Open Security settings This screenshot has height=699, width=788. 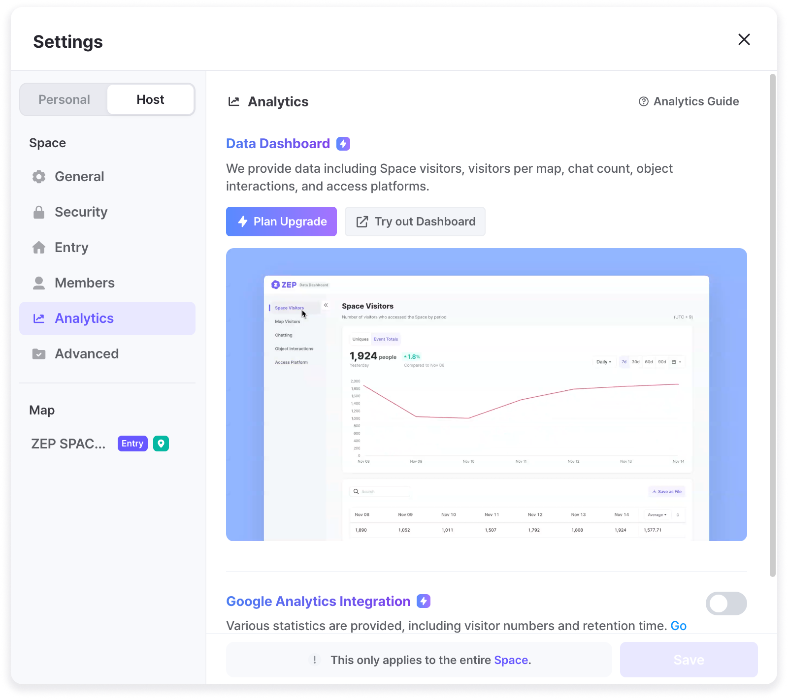[107, 212]
